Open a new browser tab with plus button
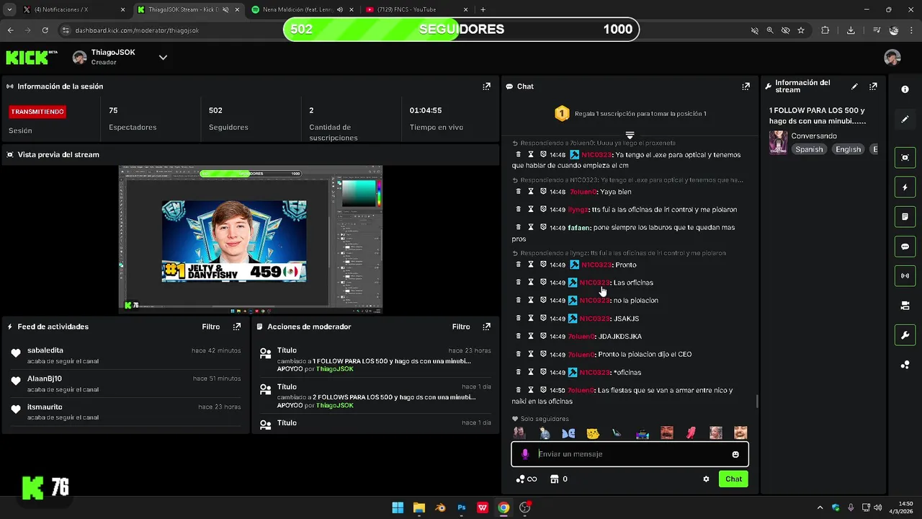The image size is (922, 519). 483,9
